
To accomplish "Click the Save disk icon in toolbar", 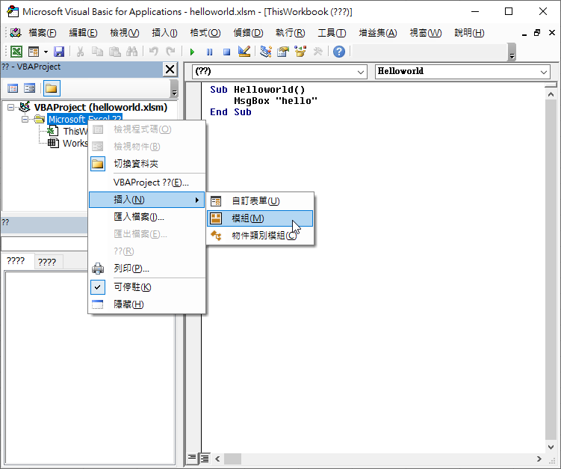I will (59, 52).
